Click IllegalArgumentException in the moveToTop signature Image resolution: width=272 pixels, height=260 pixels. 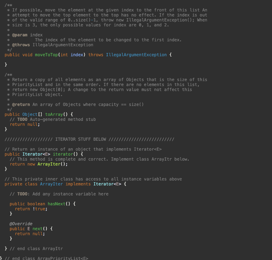click(x=136, y=55)
